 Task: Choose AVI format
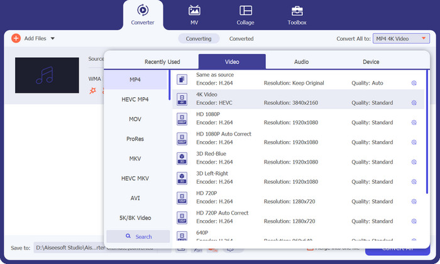pyautogui.click(x=135, y=198)
